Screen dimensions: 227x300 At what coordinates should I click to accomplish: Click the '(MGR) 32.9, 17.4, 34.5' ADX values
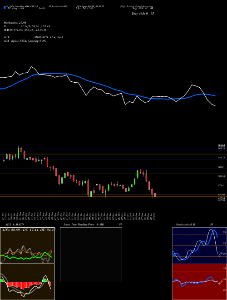pyautogui.click(x=48, y=37)
